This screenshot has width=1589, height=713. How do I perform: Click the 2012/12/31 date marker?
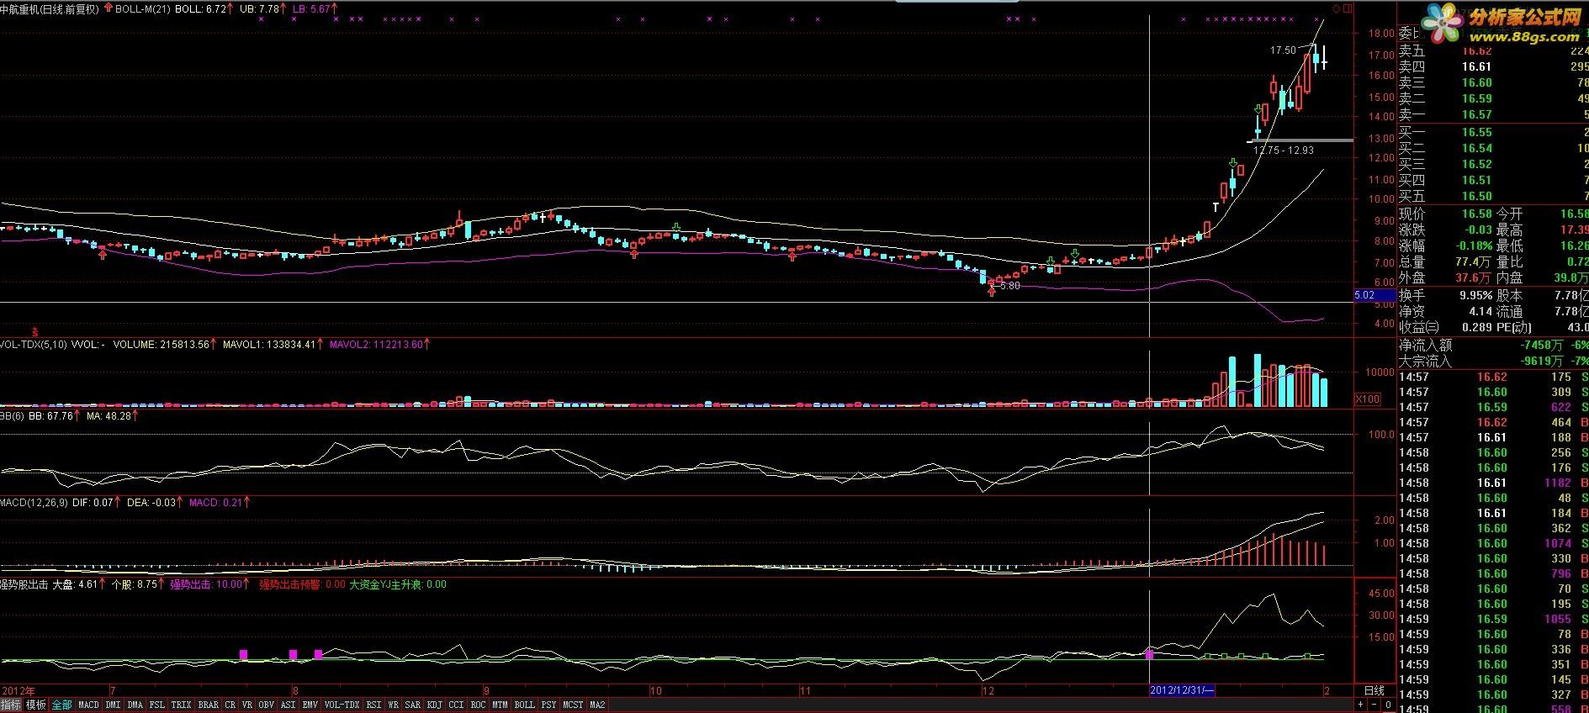[x=1183, y=690]
